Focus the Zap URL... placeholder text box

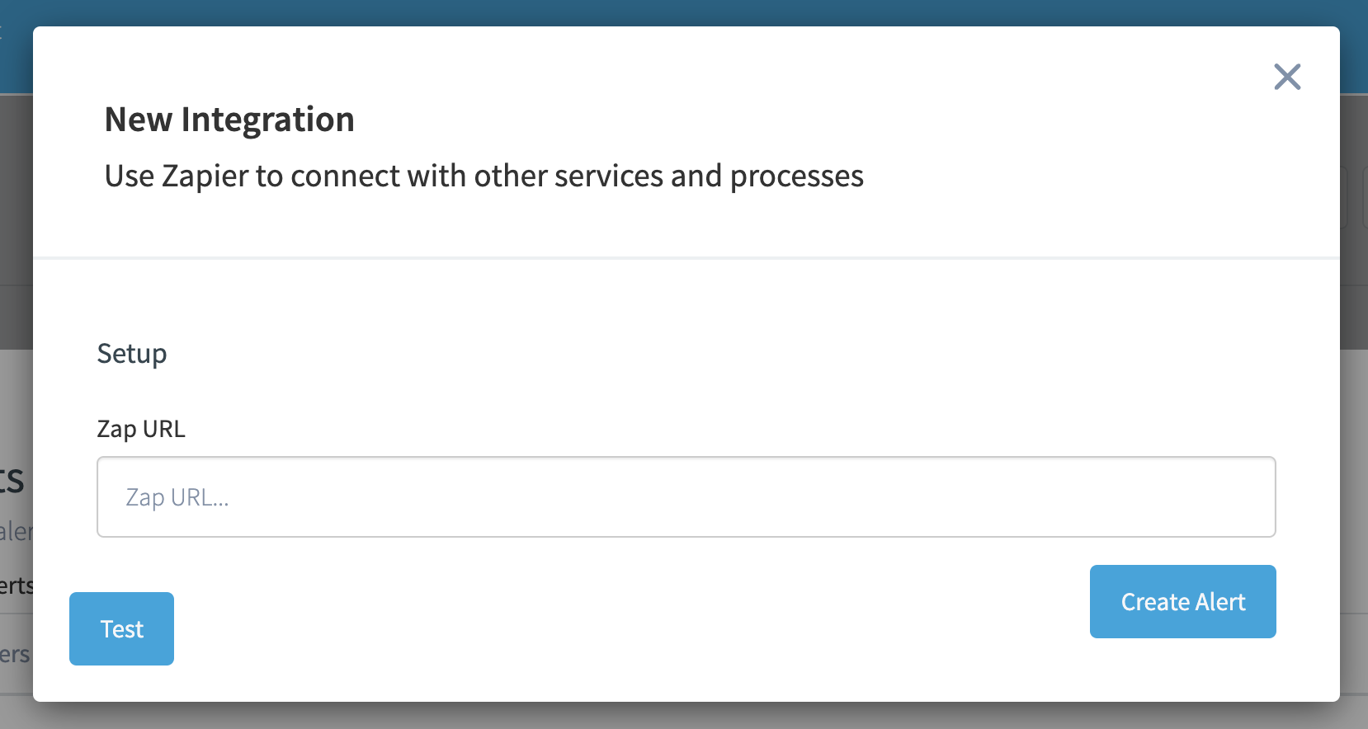click(x=686, y=497)
